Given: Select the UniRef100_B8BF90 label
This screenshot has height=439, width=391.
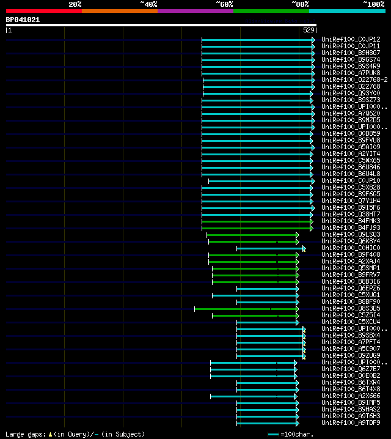Looking at the screenshot, I should [x=351, y=301].
